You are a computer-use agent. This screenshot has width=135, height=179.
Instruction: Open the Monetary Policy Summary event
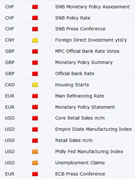click(x=84, y=62)
